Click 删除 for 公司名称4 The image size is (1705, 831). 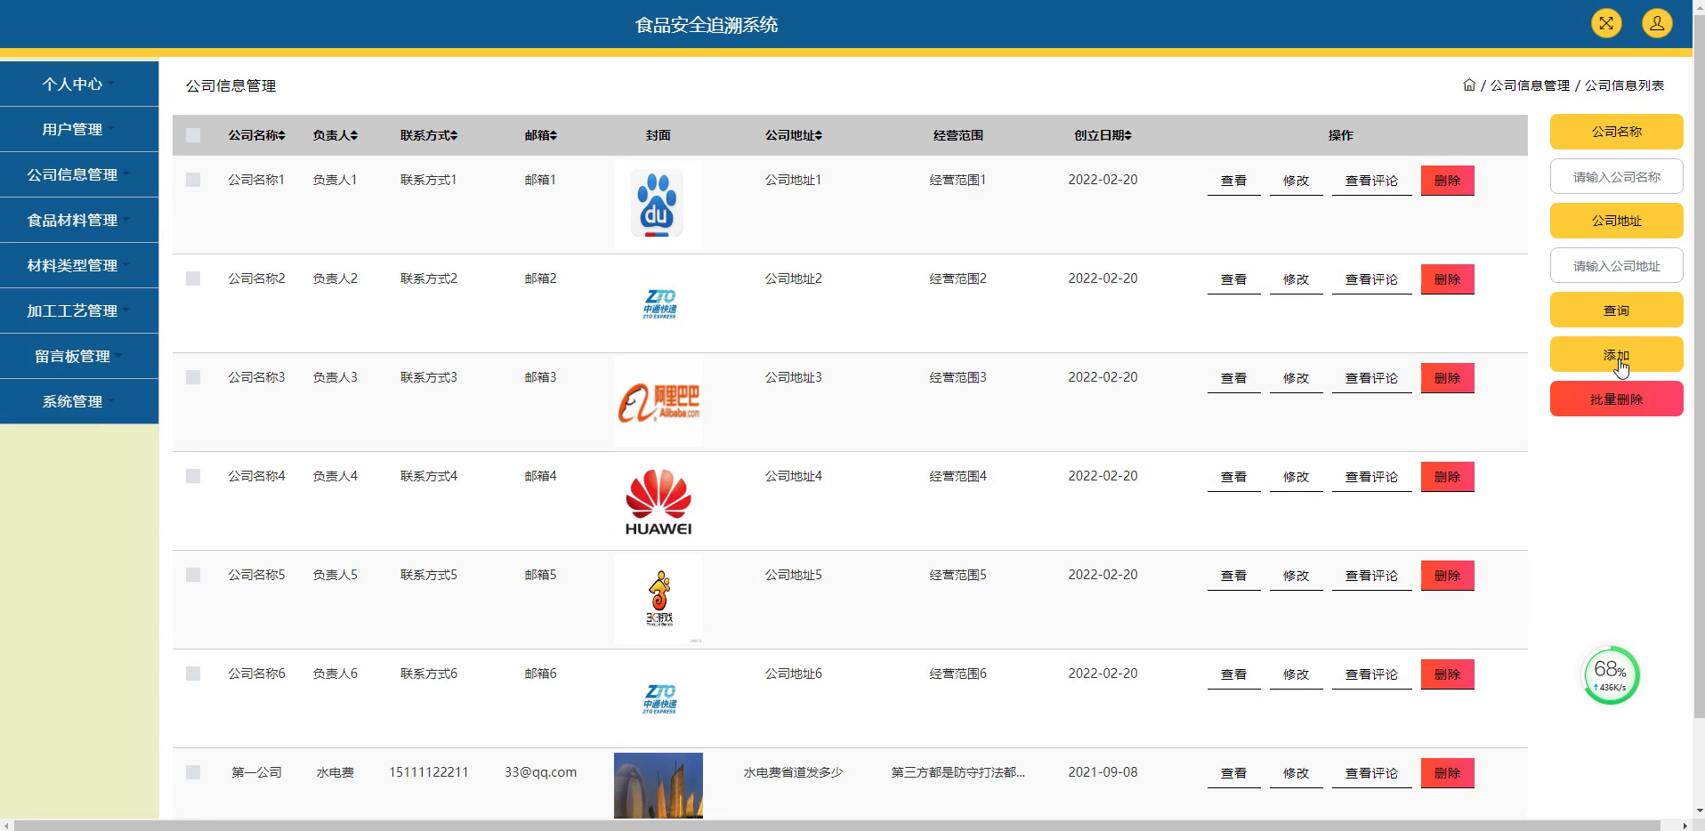pyautogui.click(x=1447, y=477)
